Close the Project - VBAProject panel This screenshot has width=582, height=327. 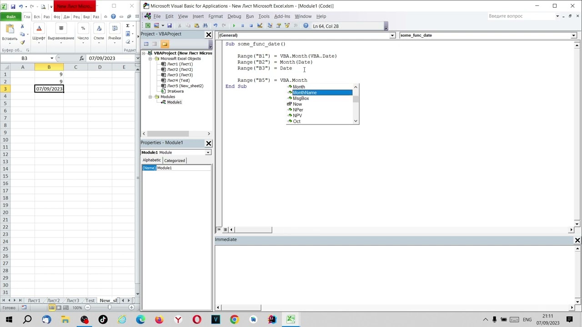(209, 35)
